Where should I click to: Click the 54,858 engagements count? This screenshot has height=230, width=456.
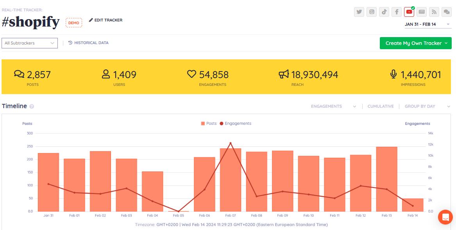pos(214,75)
